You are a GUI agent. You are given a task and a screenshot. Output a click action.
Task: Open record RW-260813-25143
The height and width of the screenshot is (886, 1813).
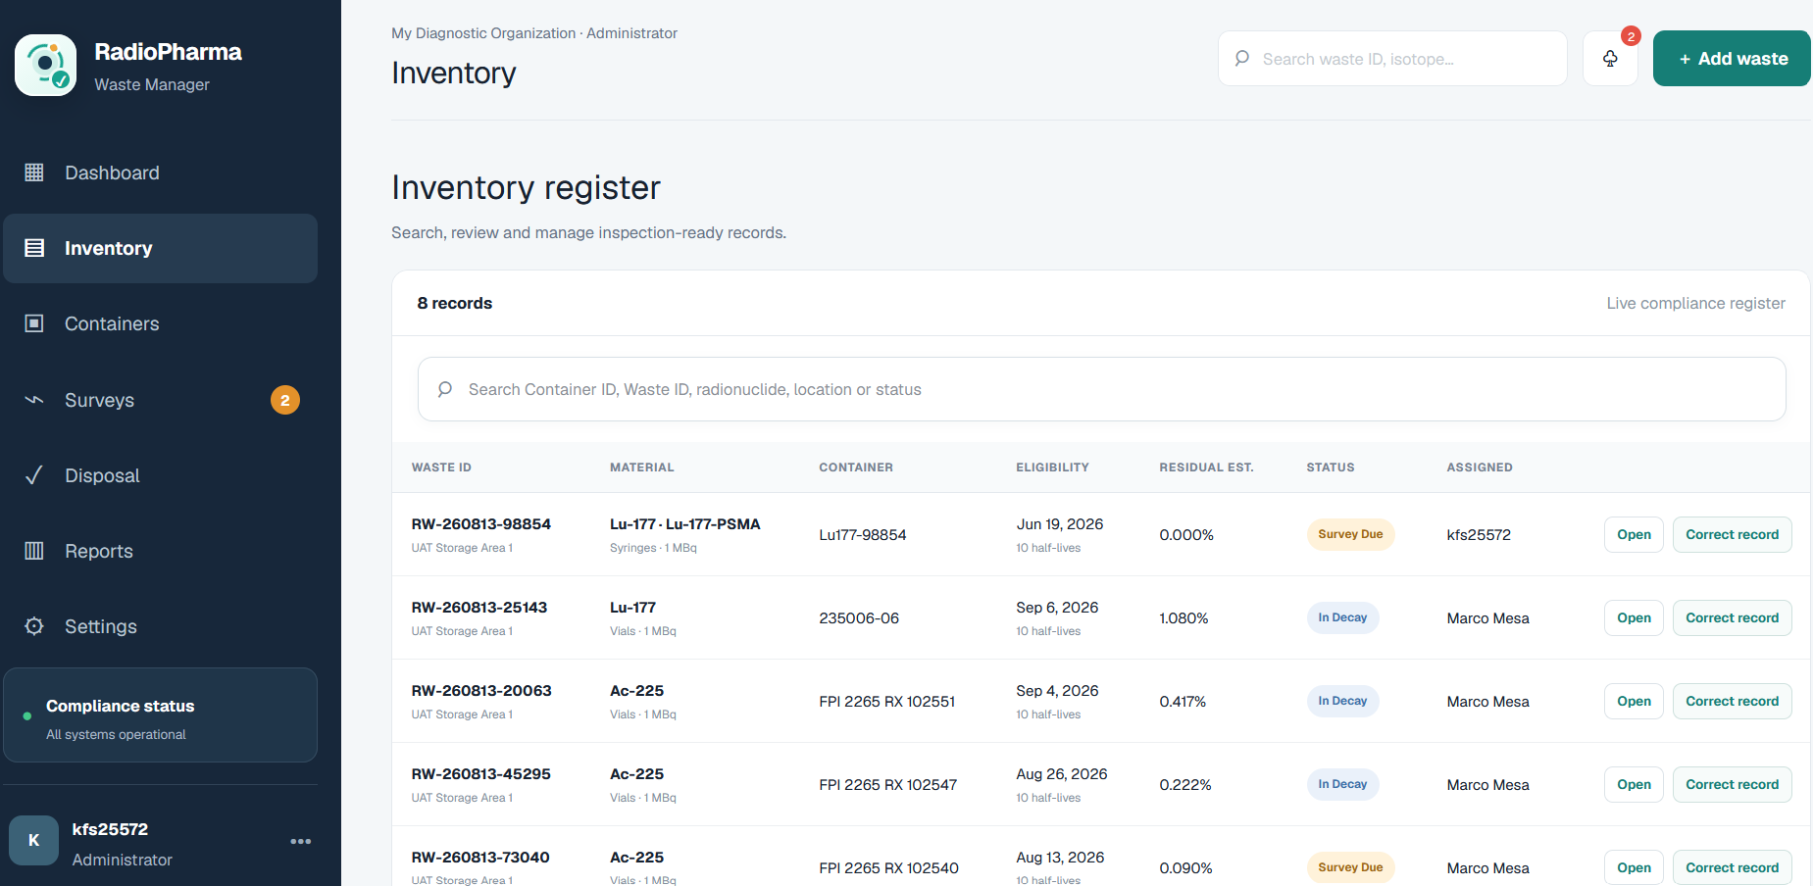pos(1634,617)
